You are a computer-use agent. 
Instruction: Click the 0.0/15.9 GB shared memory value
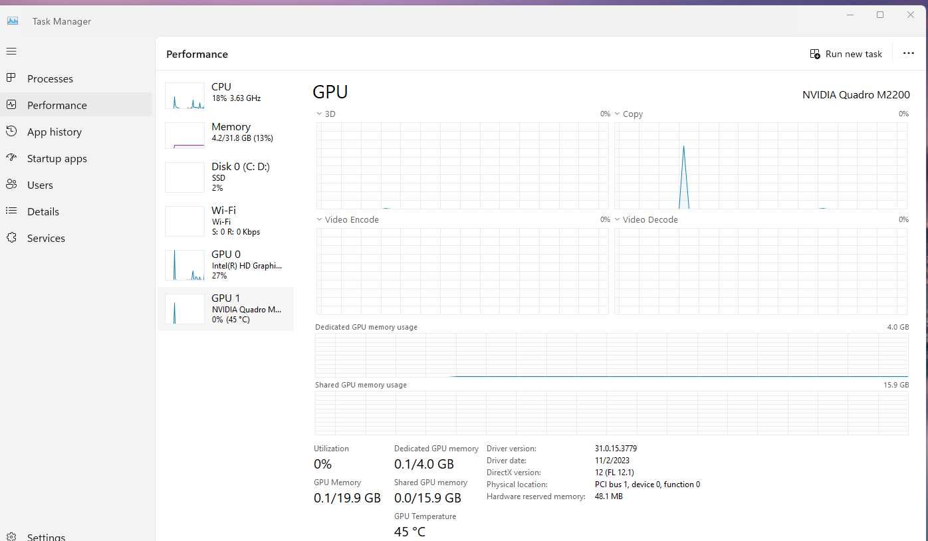tap(427, 498)
